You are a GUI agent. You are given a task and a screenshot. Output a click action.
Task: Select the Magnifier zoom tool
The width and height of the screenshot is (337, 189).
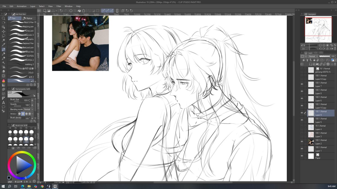4,18
